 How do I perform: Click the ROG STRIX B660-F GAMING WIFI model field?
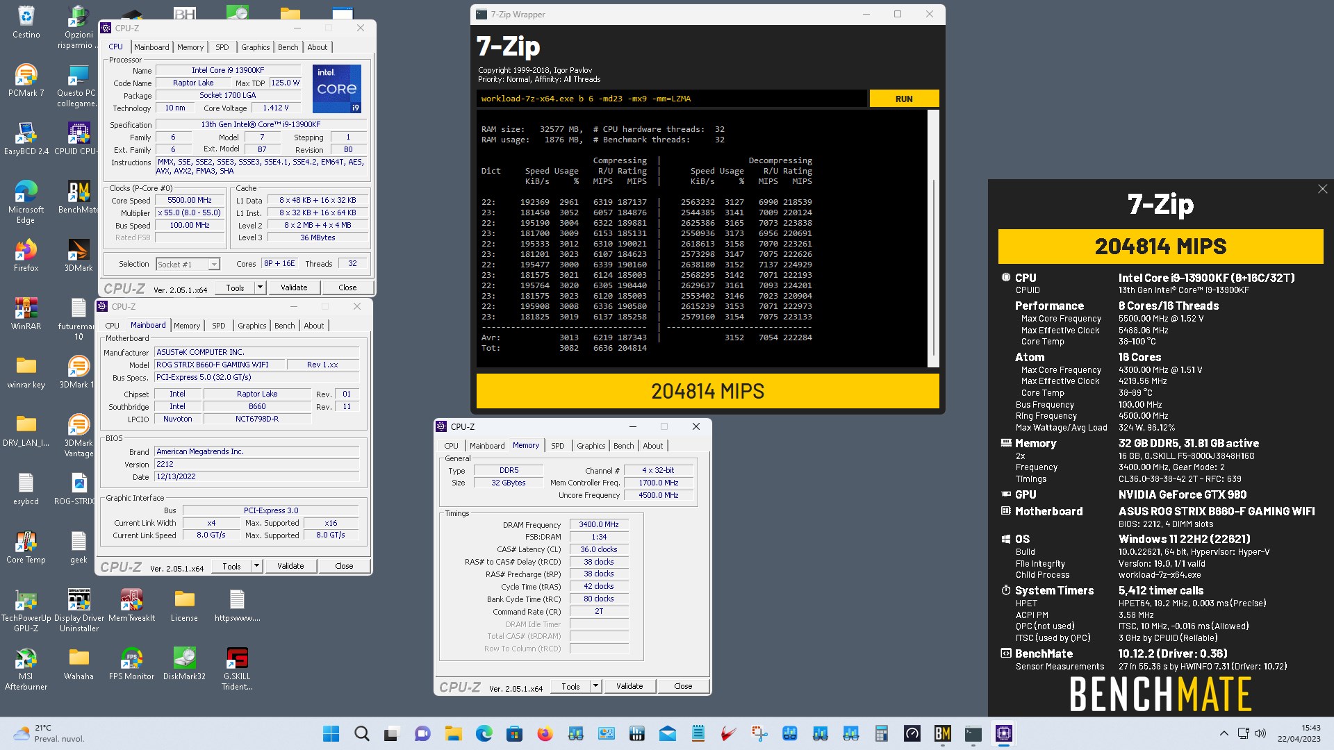coord(220,365)
